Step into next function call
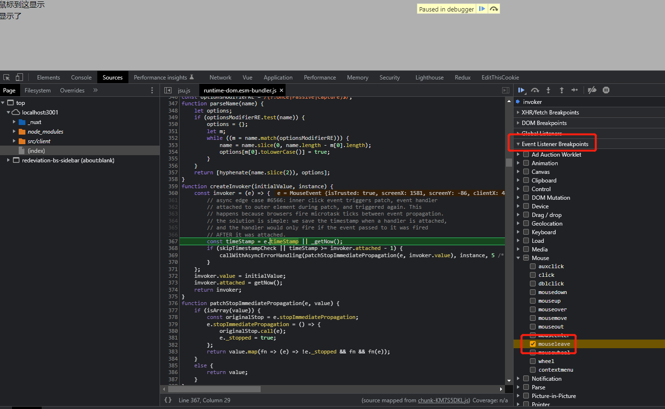 click(549, 90)
